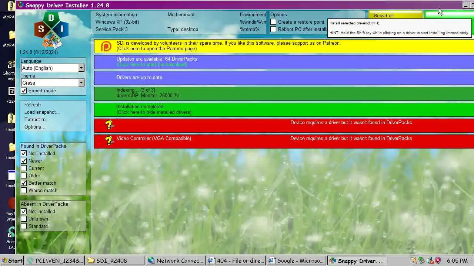Select the Video Controller (VGA Compatible) row

point(284,141)
